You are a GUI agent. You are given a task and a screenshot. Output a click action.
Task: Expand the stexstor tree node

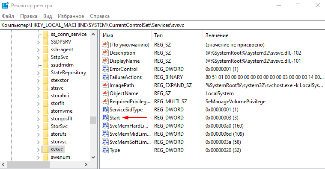39,81
